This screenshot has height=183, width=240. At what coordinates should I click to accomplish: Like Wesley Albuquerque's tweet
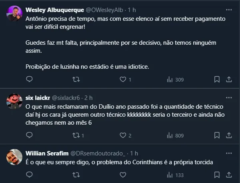pyautogui.click(x=123, y=80)
